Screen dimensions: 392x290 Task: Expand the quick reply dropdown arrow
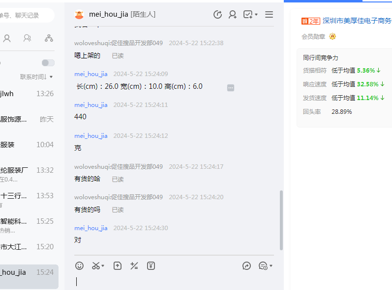coord(271,266)
